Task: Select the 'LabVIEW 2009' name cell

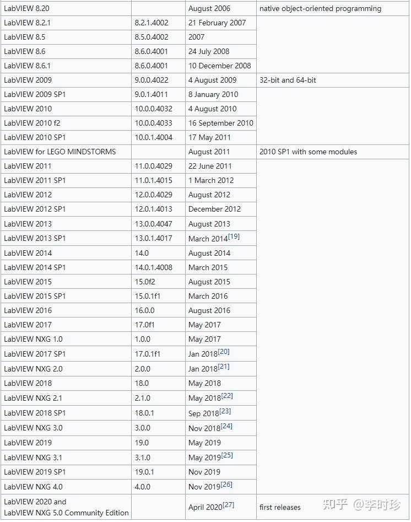Action: 66,80
